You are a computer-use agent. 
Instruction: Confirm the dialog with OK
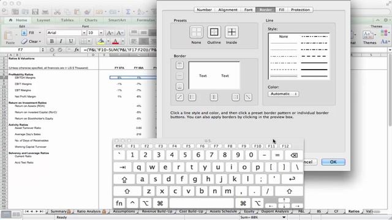click(333, 162)
